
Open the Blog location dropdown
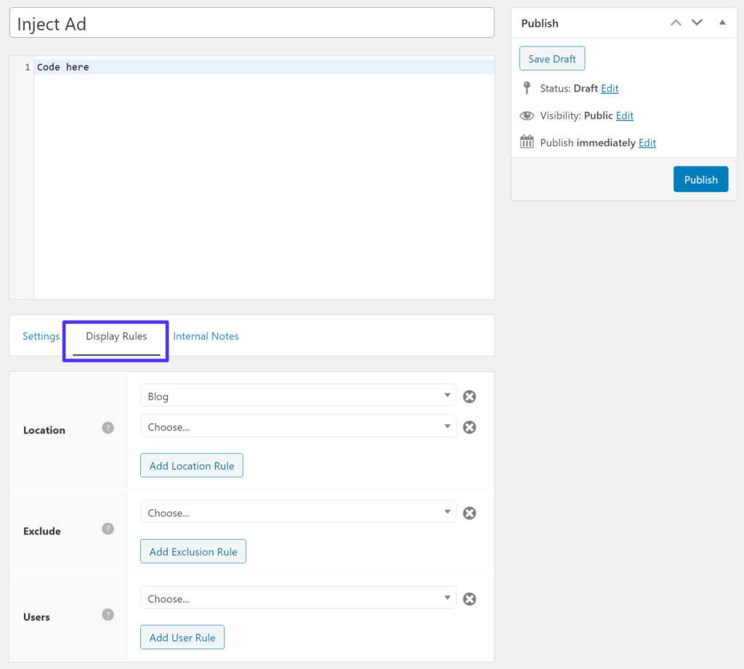pyautogui.click(x=298, y=396)
